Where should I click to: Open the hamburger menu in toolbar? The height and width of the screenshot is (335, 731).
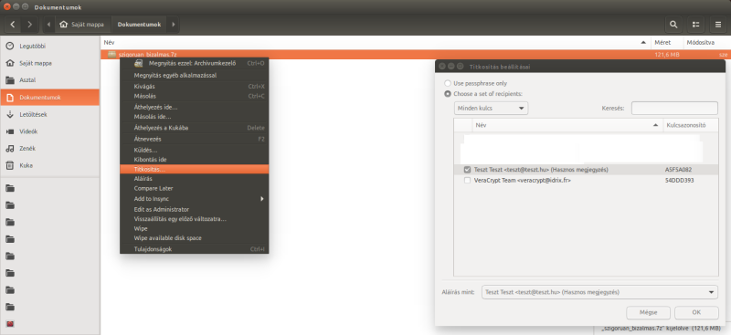tap(718, 25)
